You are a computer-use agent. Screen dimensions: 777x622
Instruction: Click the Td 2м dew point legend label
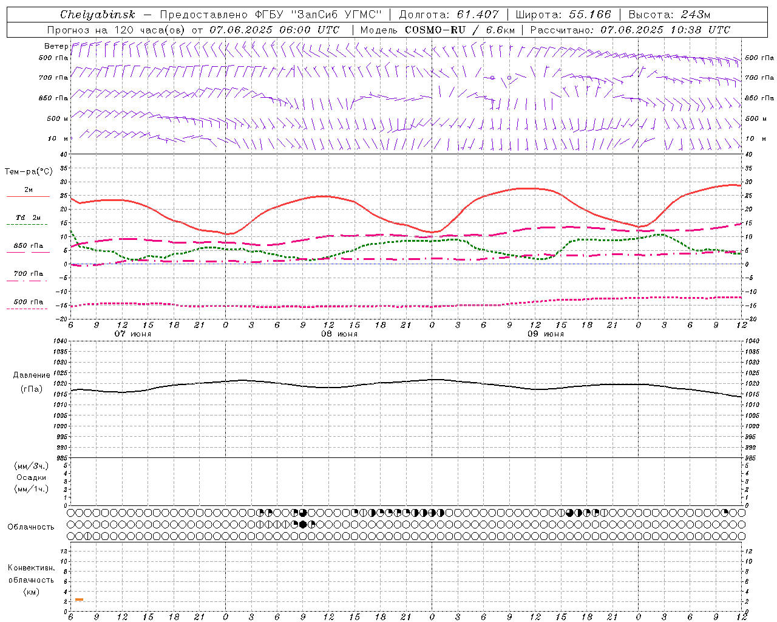[x=29, y=217]
